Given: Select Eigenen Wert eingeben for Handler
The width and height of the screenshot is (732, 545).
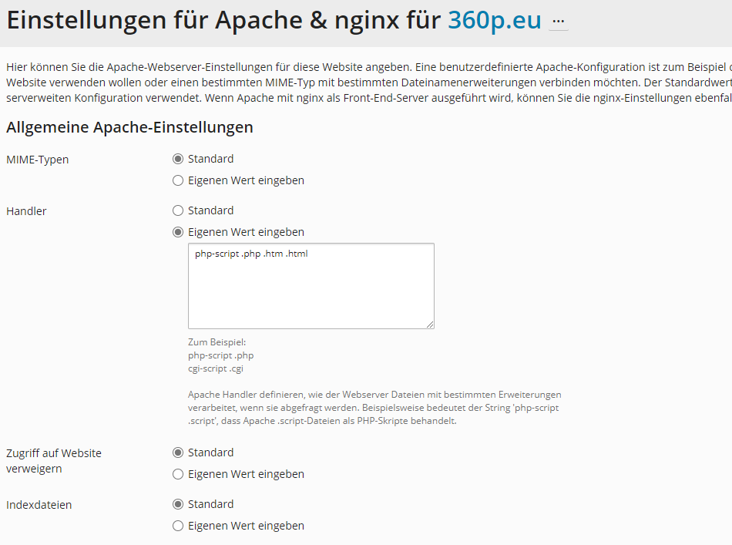Looking at the screenshot, I should pyautogui.click(x=178, y=232).
